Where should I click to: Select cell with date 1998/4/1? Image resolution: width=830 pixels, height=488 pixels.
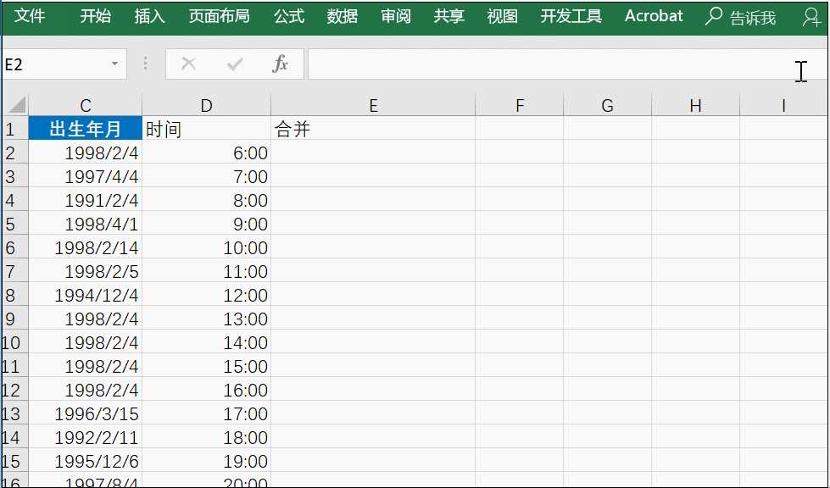pyautogui.click(x=86, y=224)
